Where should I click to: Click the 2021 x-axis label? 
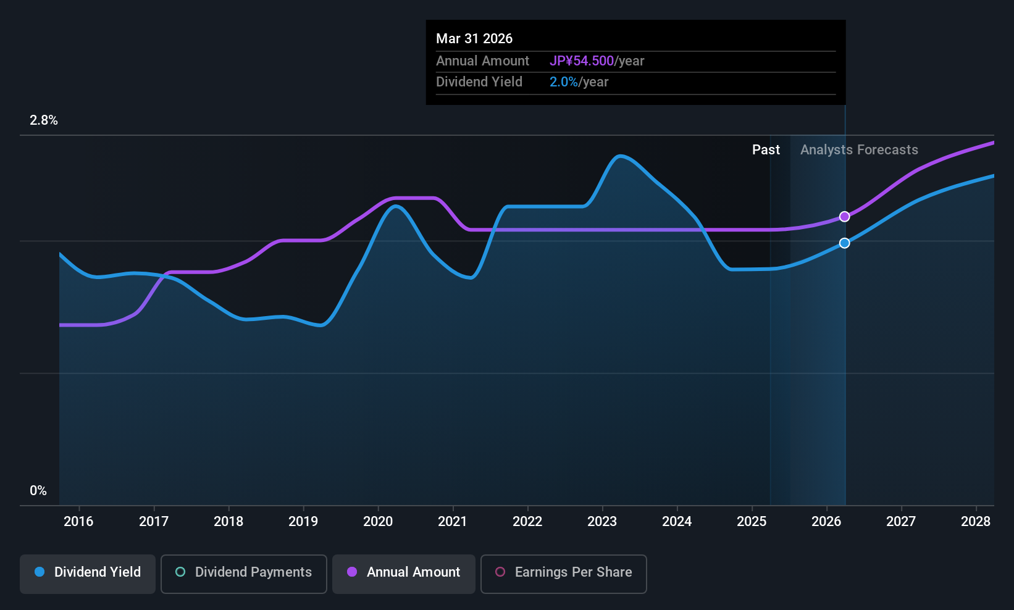[453, 522]
